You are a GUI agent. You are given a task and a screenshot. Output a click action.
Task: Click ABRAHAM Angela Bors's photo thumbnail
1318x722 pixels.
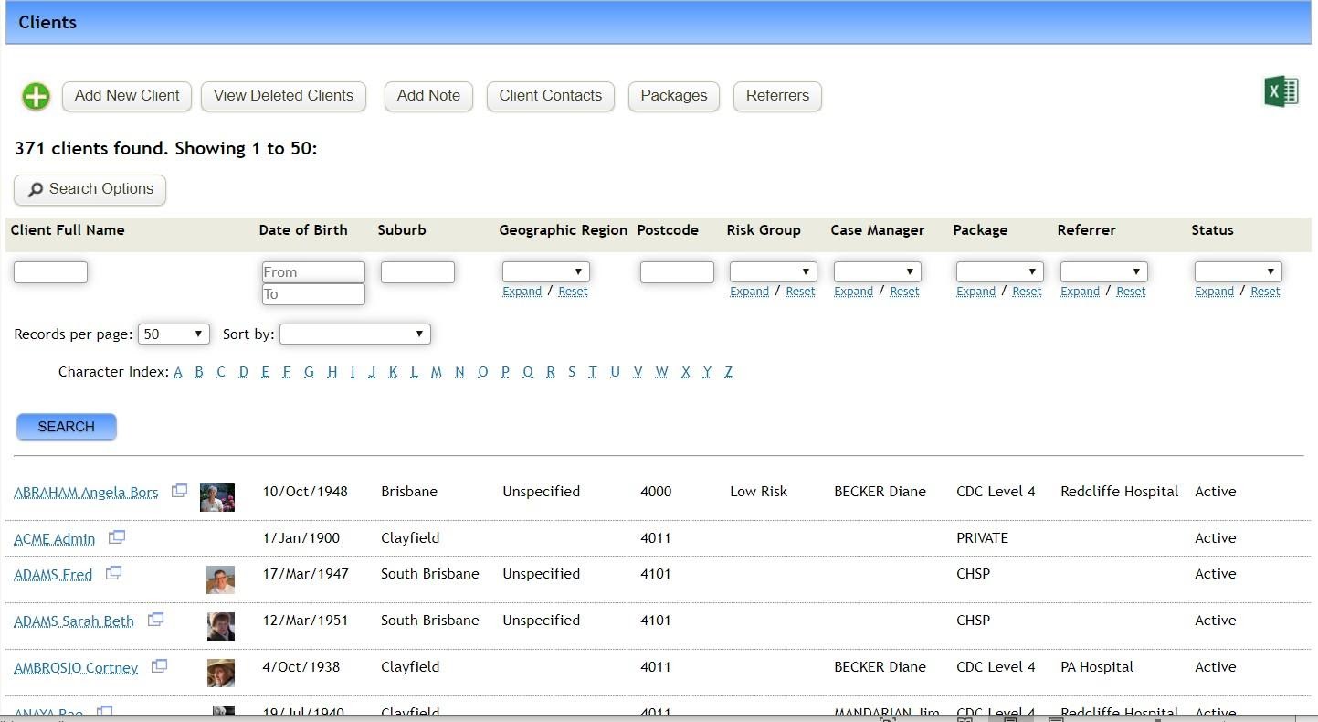(217, 496)
